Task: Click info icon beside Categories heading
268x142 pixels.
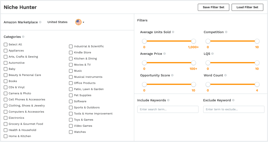Action: click(x=23, y=37)
